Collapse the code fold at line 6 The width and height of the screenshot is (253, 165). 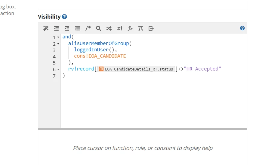[58, 69]
